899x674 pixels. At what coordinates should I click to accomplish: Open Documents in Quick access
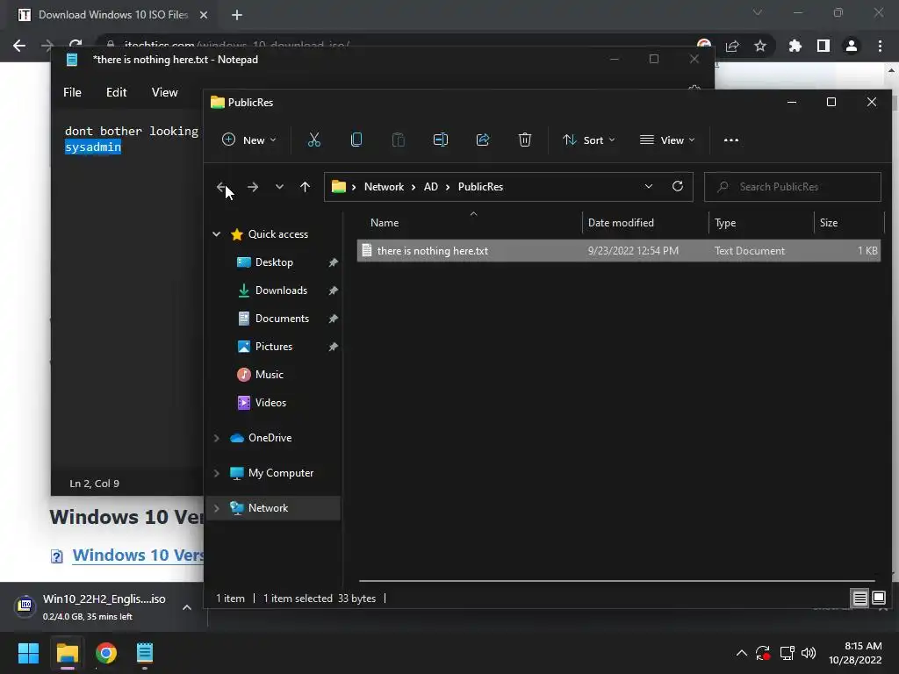pos(282,319)
